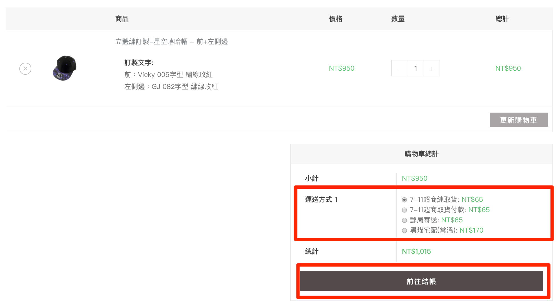The width and height of the screenshot is (557, 305).
Task: Increase quantity with the plus button
Action: [x=432, y=68]
